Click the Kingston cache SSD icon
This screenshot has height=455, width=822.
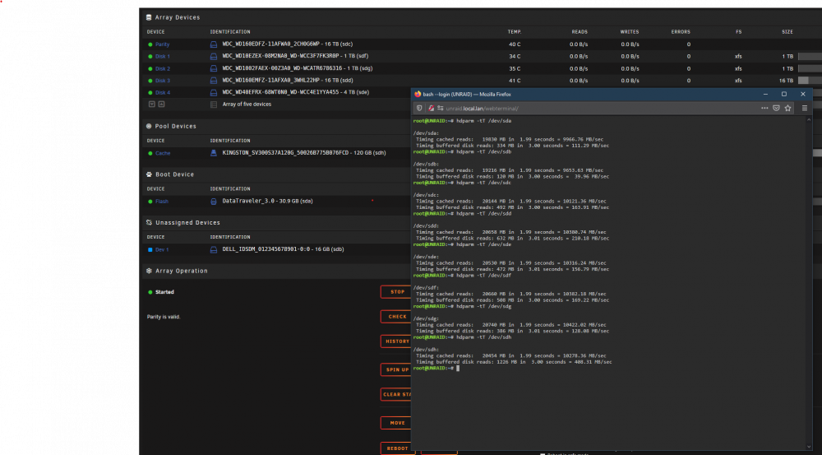214,153
